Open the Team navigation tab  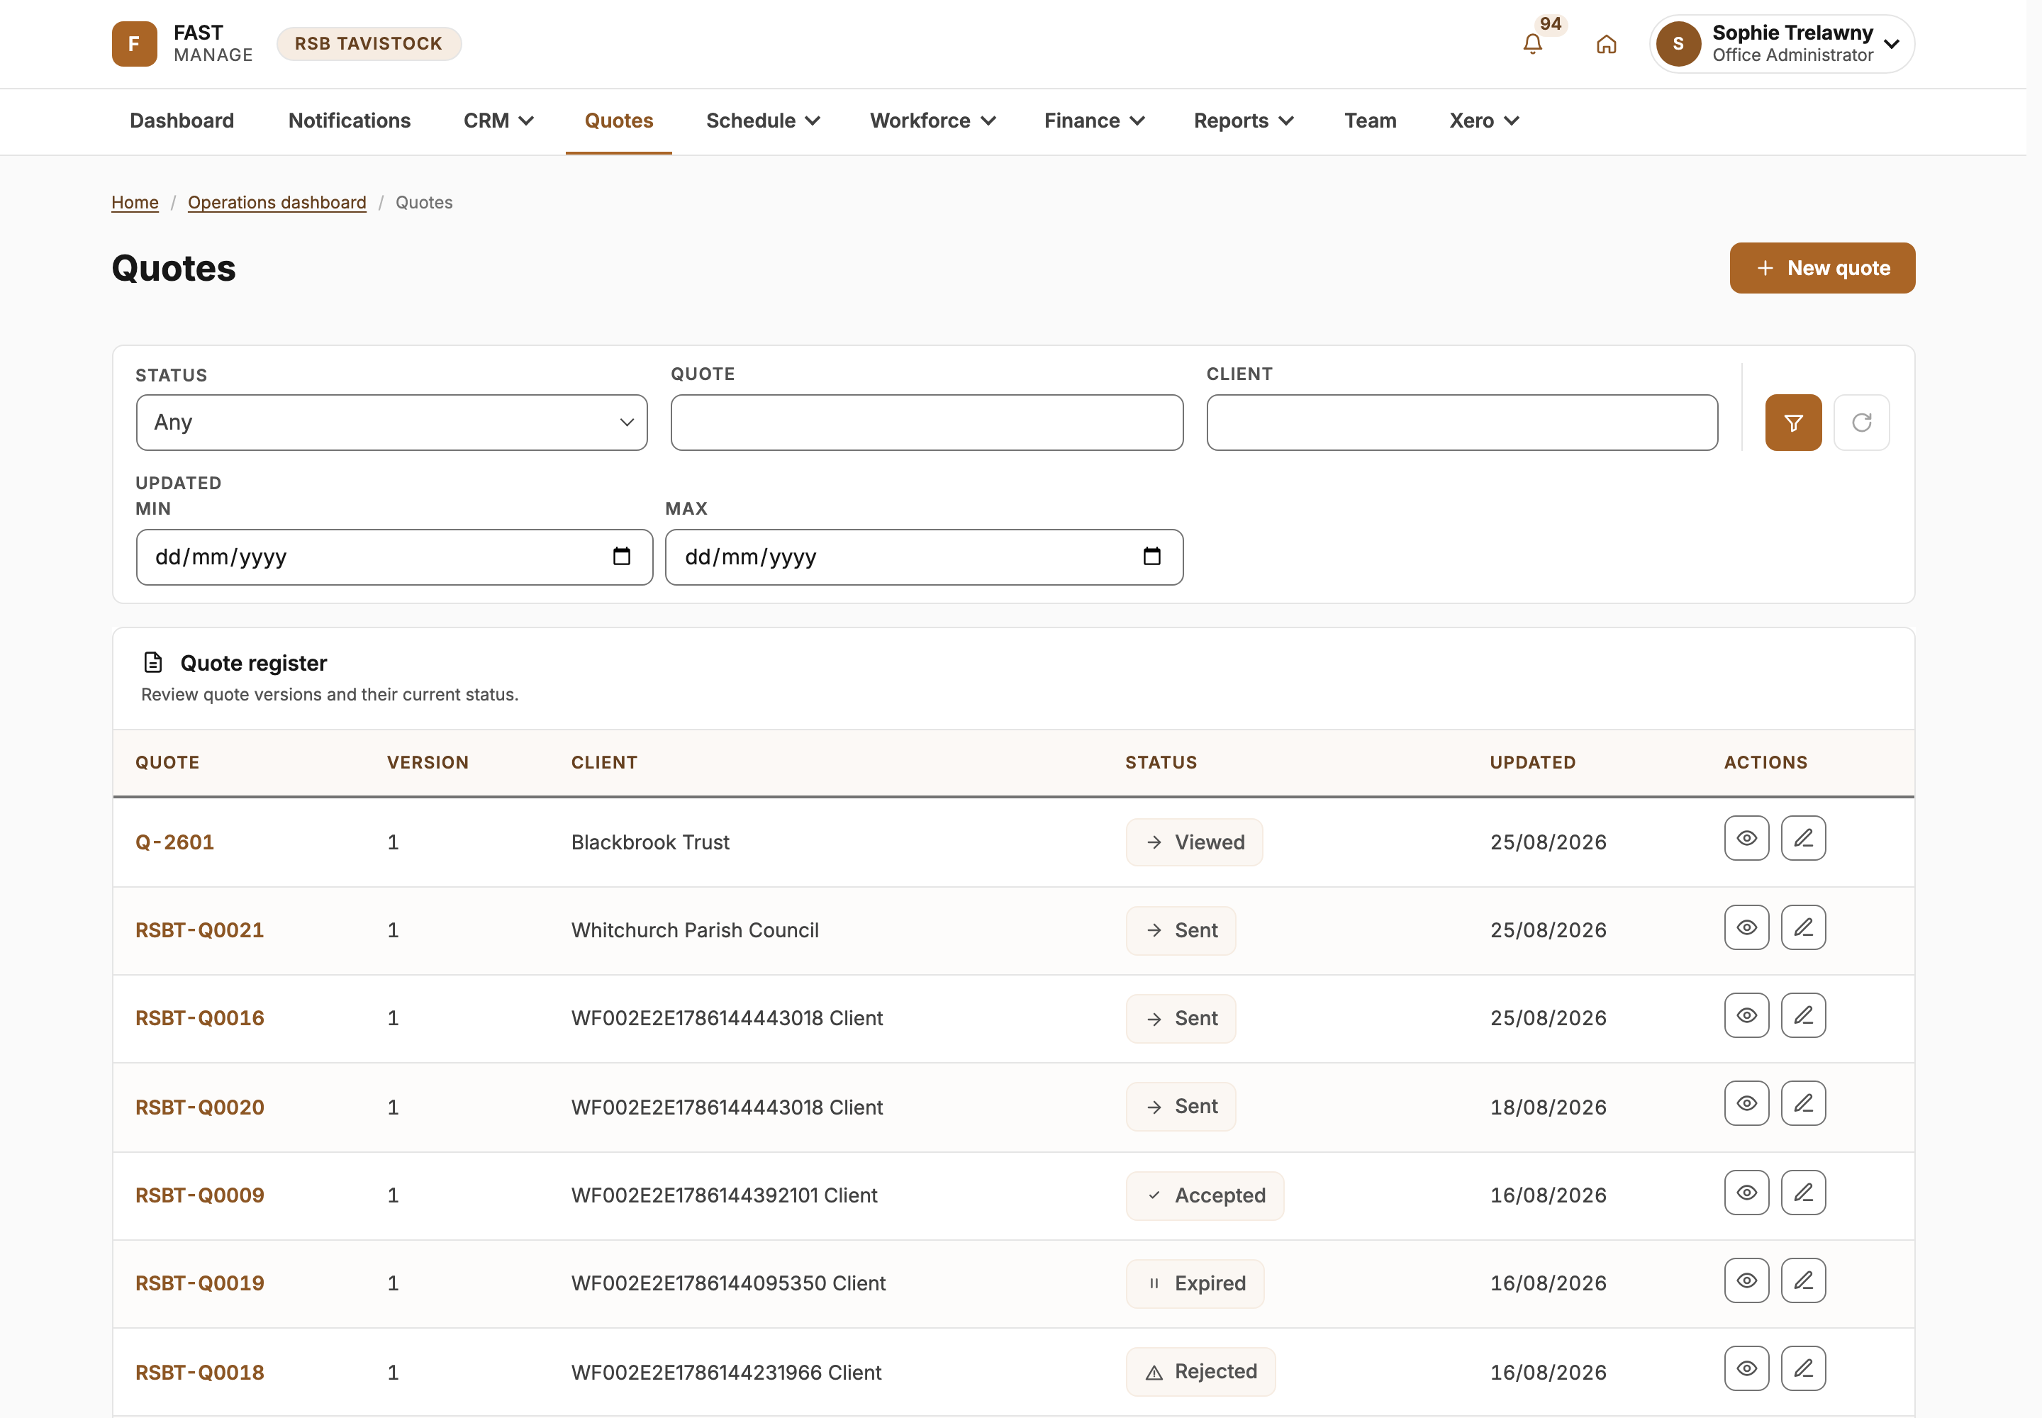tap(1369, 121)
